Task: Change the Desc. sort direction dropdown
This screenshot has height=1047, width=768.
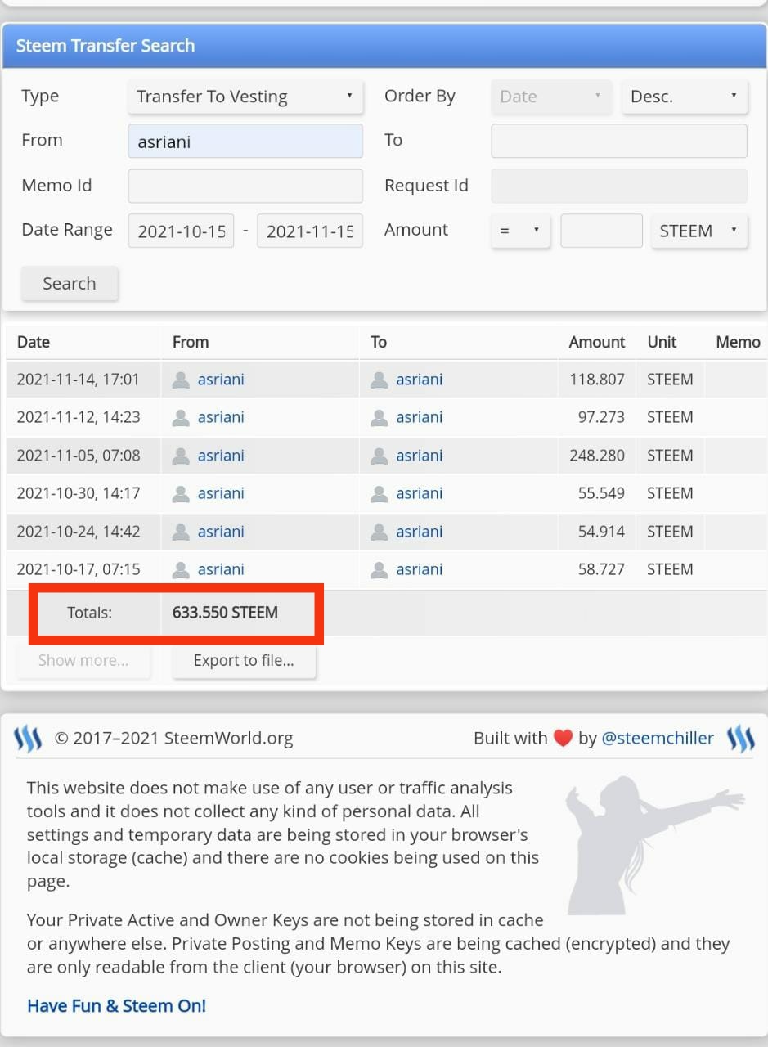Action: coord(685,97)
